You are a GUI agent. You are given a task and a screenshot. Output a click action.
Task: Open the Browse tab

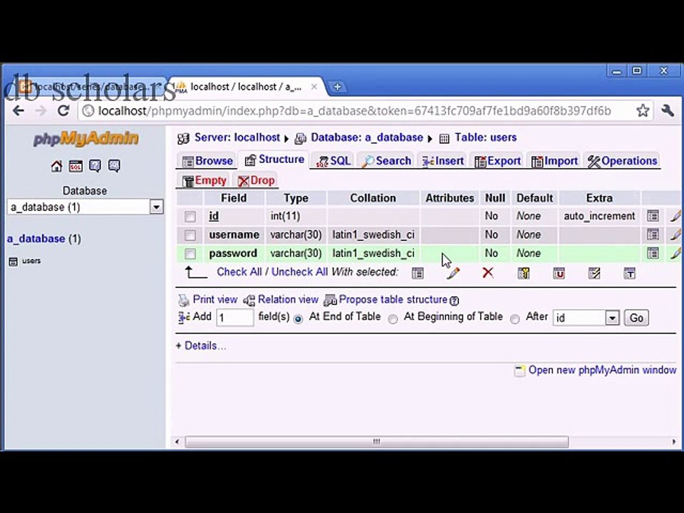(x=207, y=161)
